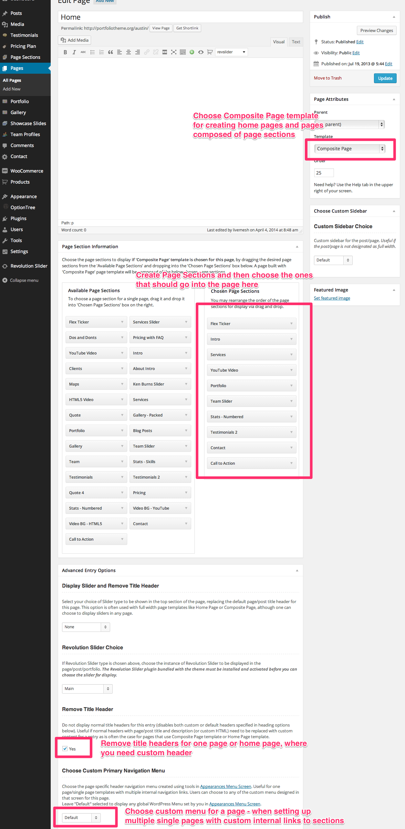This screenshot has width=405, height=829.
Task: Click the View Page button
Action: pos(161,28)
